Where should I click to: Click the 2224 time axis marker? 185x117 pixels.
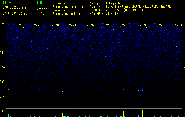click(73, 25)
